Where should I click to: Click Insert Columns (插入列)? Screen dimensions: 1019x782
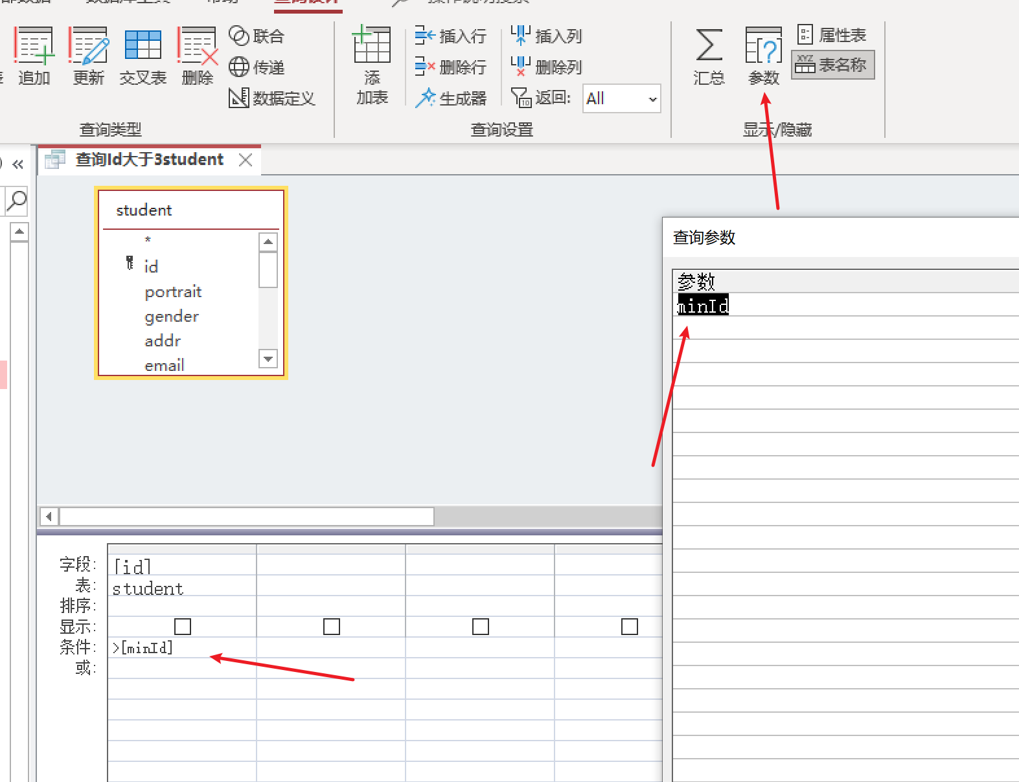[546, 36]
